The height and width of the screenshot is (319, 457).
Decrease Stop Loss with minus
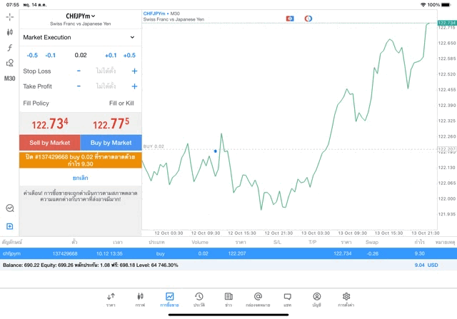[x=79, y=71]
